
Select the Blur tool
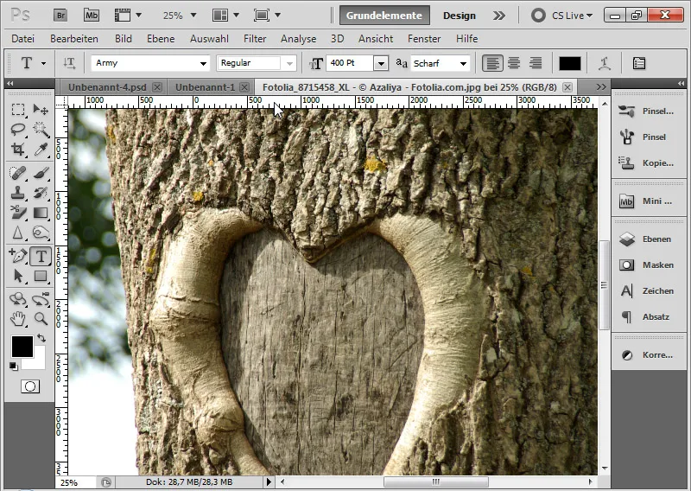(x=18, y=233)
